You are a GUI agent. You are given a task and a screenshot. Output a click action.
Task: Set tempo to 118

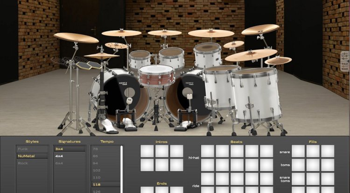click(106, 185)
